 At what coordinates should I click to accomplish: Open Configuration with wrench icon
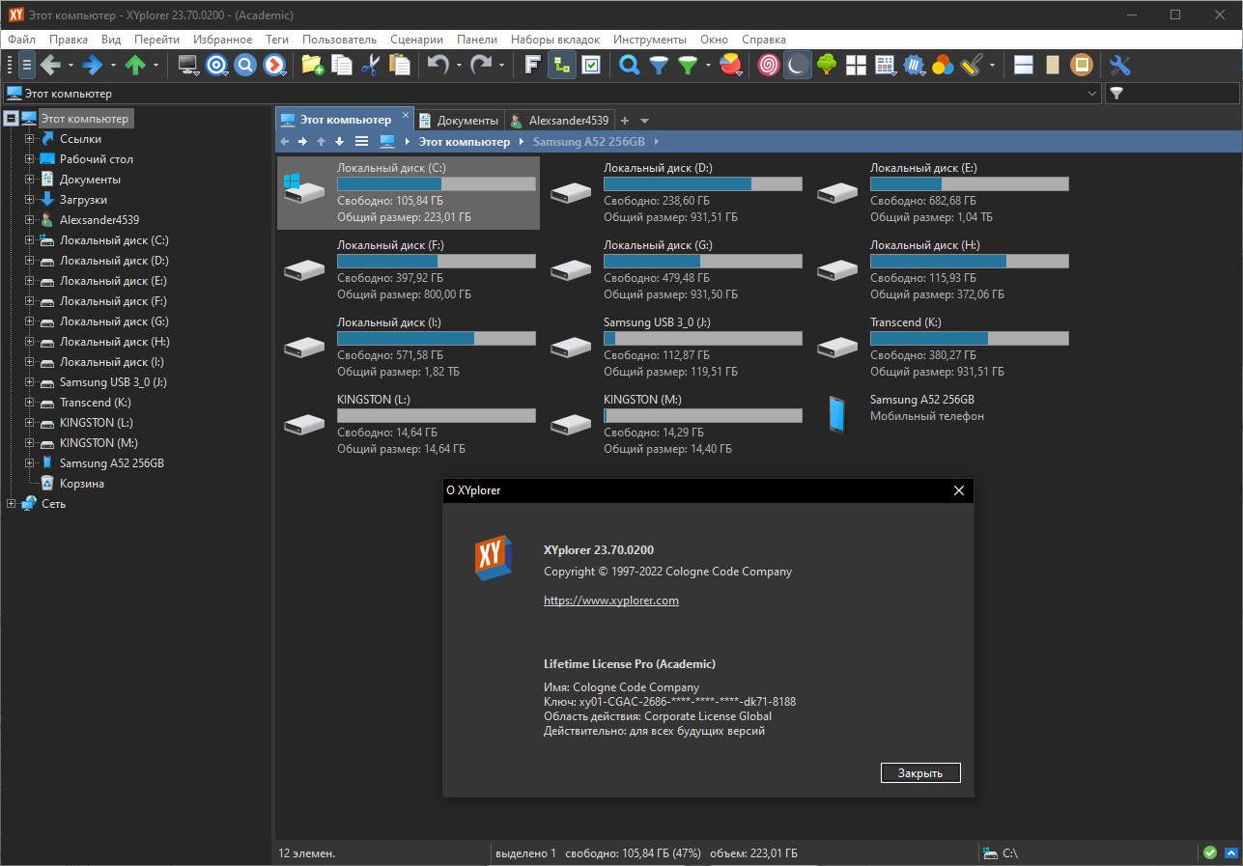[1120, 66]
